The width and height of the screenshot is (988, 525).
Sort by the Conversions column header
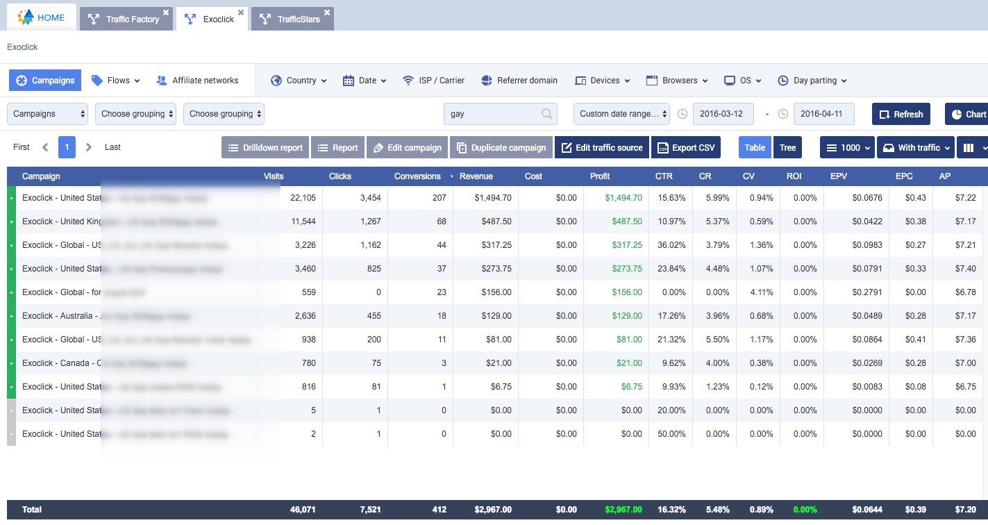[417, 176]
